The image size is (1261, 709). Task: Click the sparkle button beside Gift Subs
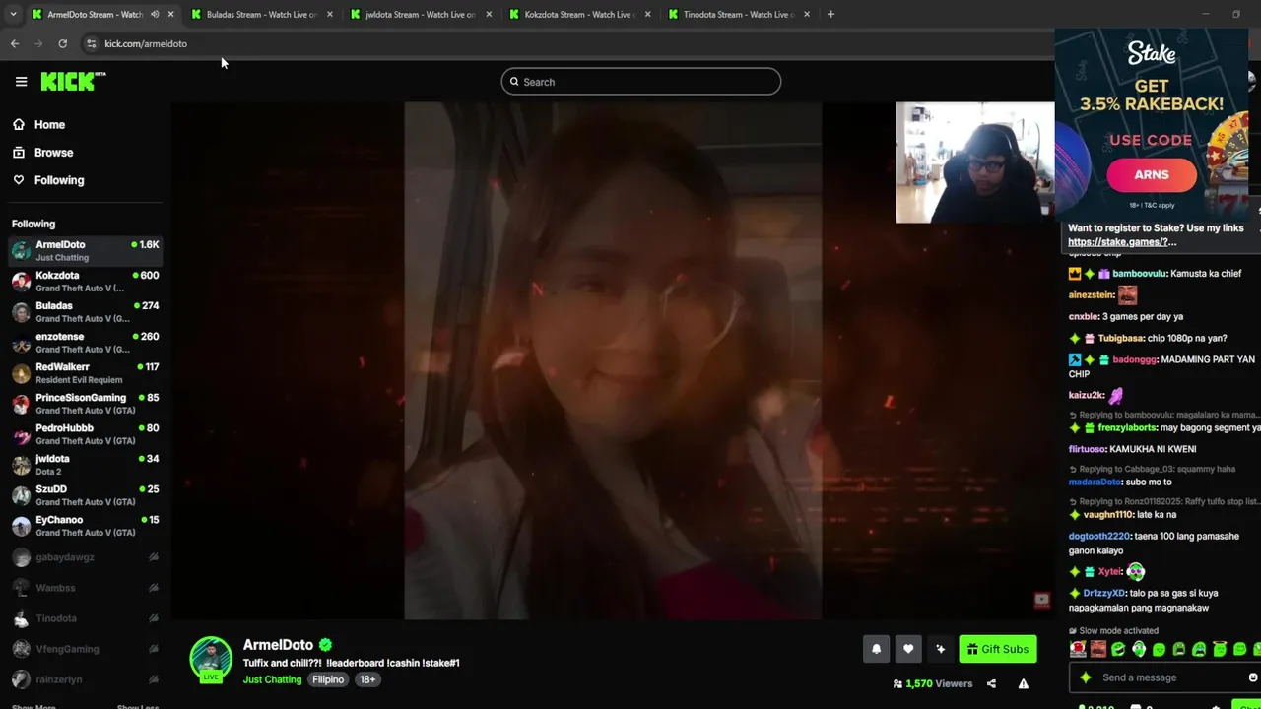point(940,649)
